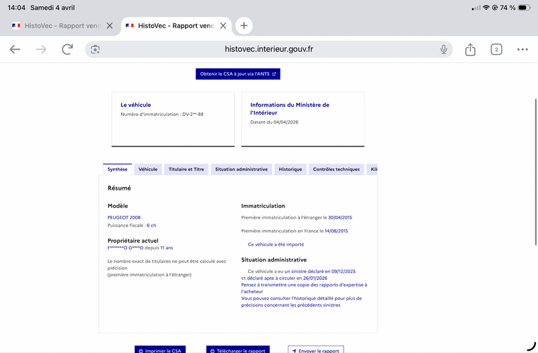Open the browser three-dots menu
Viewport: 538px width, 353px height.
click(x=523, y=49)
